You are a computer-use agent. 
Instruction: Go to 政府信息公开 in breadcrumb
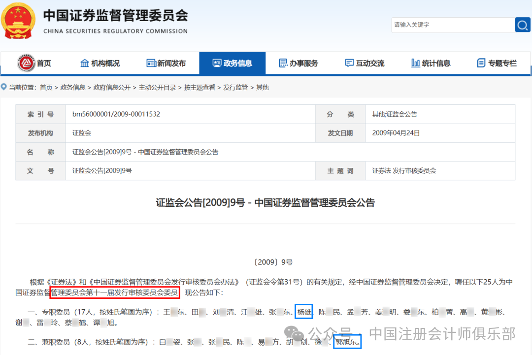point(112,88)
